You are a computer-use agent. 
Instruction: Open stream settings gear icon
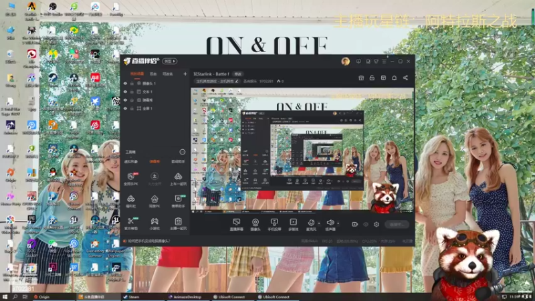pos(377,224)
